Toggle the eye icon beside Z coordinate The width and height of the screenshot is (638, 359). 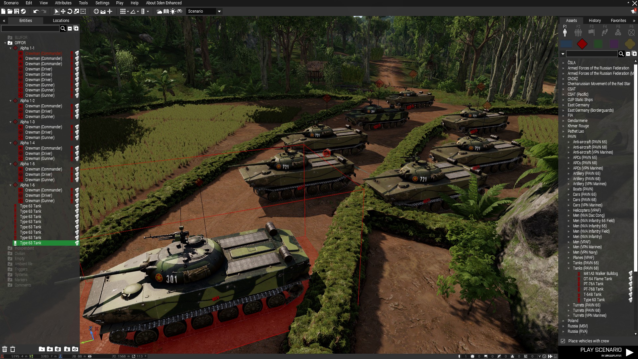[x=90, y=356]
